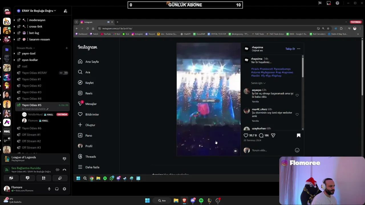Open the Discord soundboard button
This screenshot has width=365, height=205.
click(x=60, y=178)
